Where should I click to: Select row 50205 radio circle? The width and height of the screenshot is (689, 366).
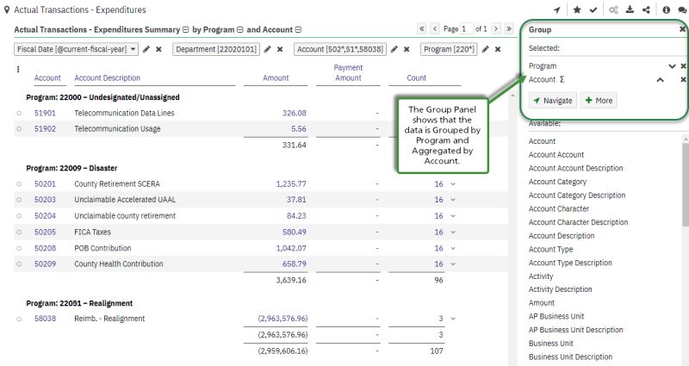(19, 232)
